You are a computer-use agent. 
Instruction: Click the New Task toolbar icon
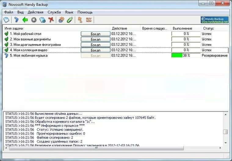click(6, 20)
